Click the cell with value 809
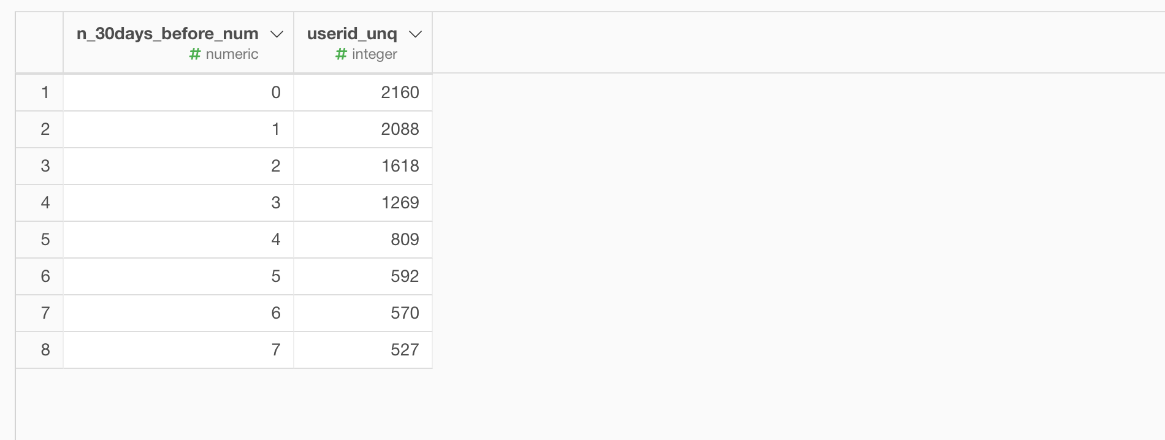The height and width of the screenshot is (440, 1165). point(363,240)
